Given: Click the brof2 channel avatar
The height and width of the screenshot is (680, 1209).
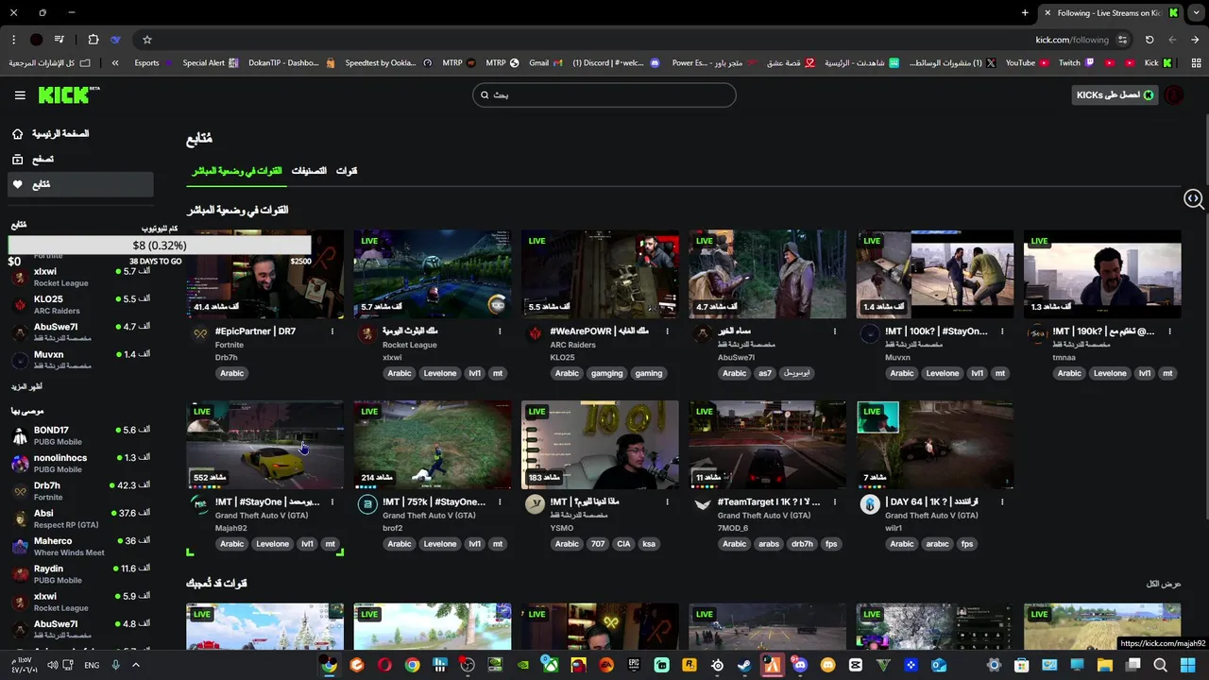Looking at the screenshot, I should (367, 504).
